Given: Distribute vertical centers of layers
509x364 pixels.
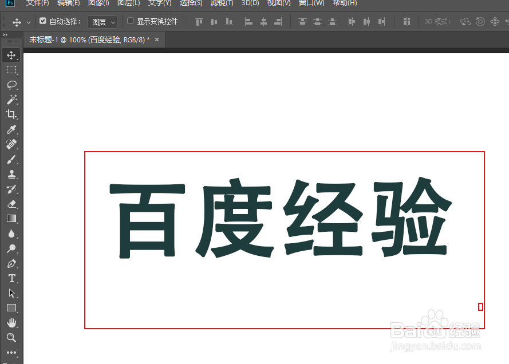Looking at the screenshot, I should [x=317, y=22].
